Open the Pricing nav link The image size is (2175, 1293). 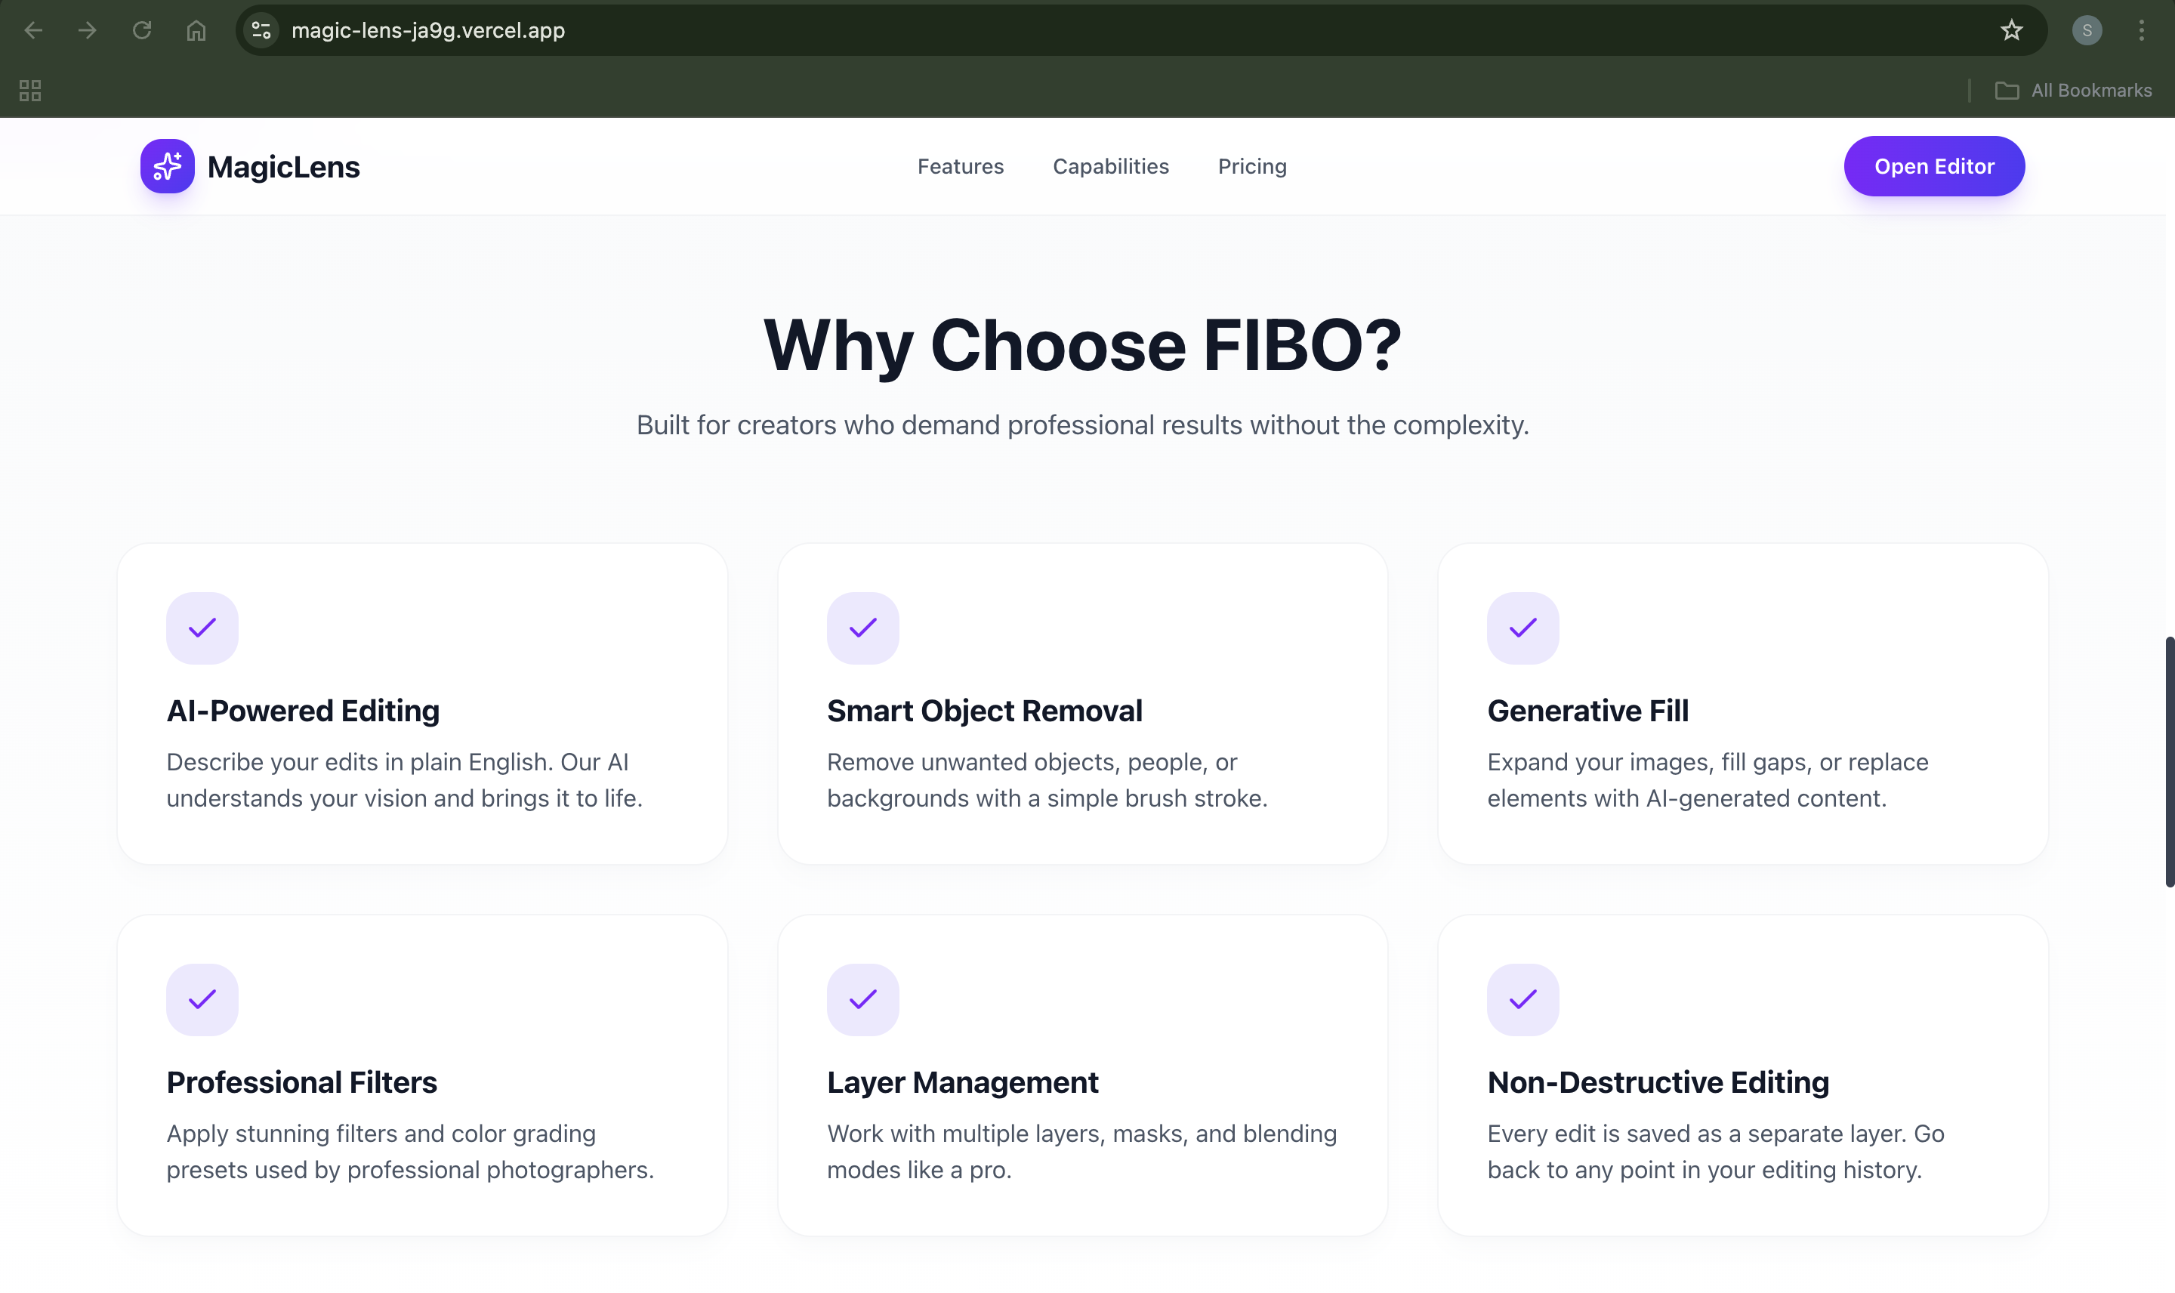click(x=1251, y=166)
